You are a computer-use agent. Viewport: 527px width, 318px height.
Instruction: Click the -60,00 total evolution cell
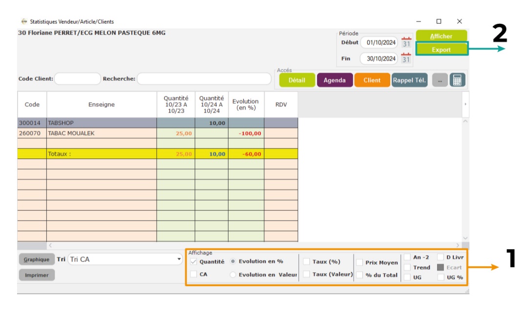[246, 154]
